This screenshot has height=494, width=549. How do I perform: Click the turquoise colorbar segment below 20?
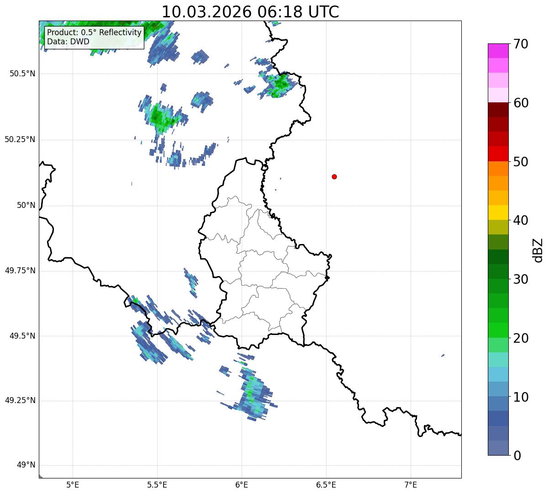tap(498, 360)
